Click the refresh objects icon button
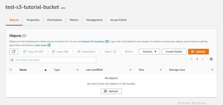Image resolution: width=223 pixels, height=105 pixels. (x=14, y=52)
